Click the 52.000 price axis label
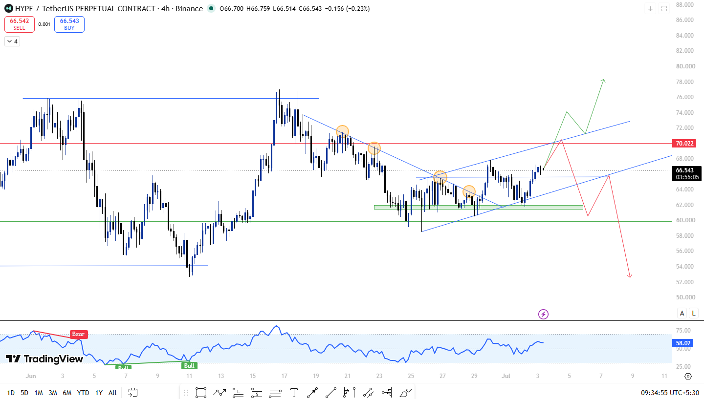This screenshot has width=704, height=399. 685,282
